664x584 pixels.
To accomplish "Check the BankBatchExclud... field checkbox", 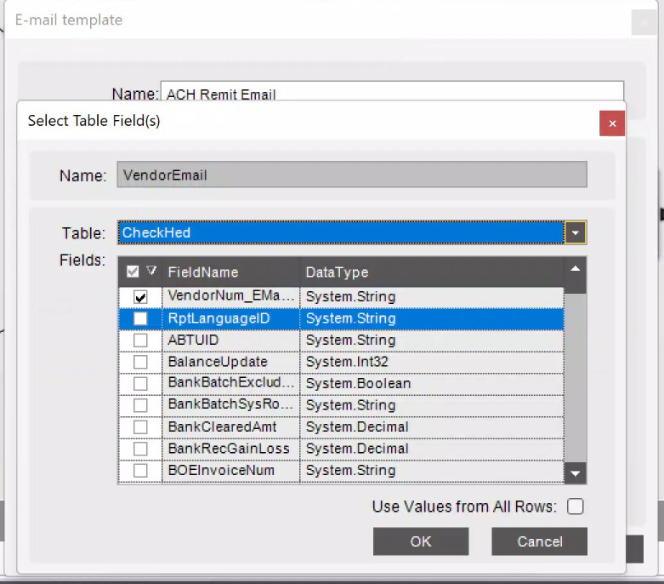I will [140, 383].
